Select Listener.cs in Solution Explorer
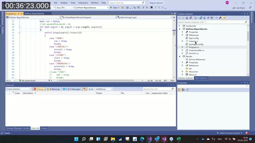Screen dimensions: 255x143 (x=193, y=41)
